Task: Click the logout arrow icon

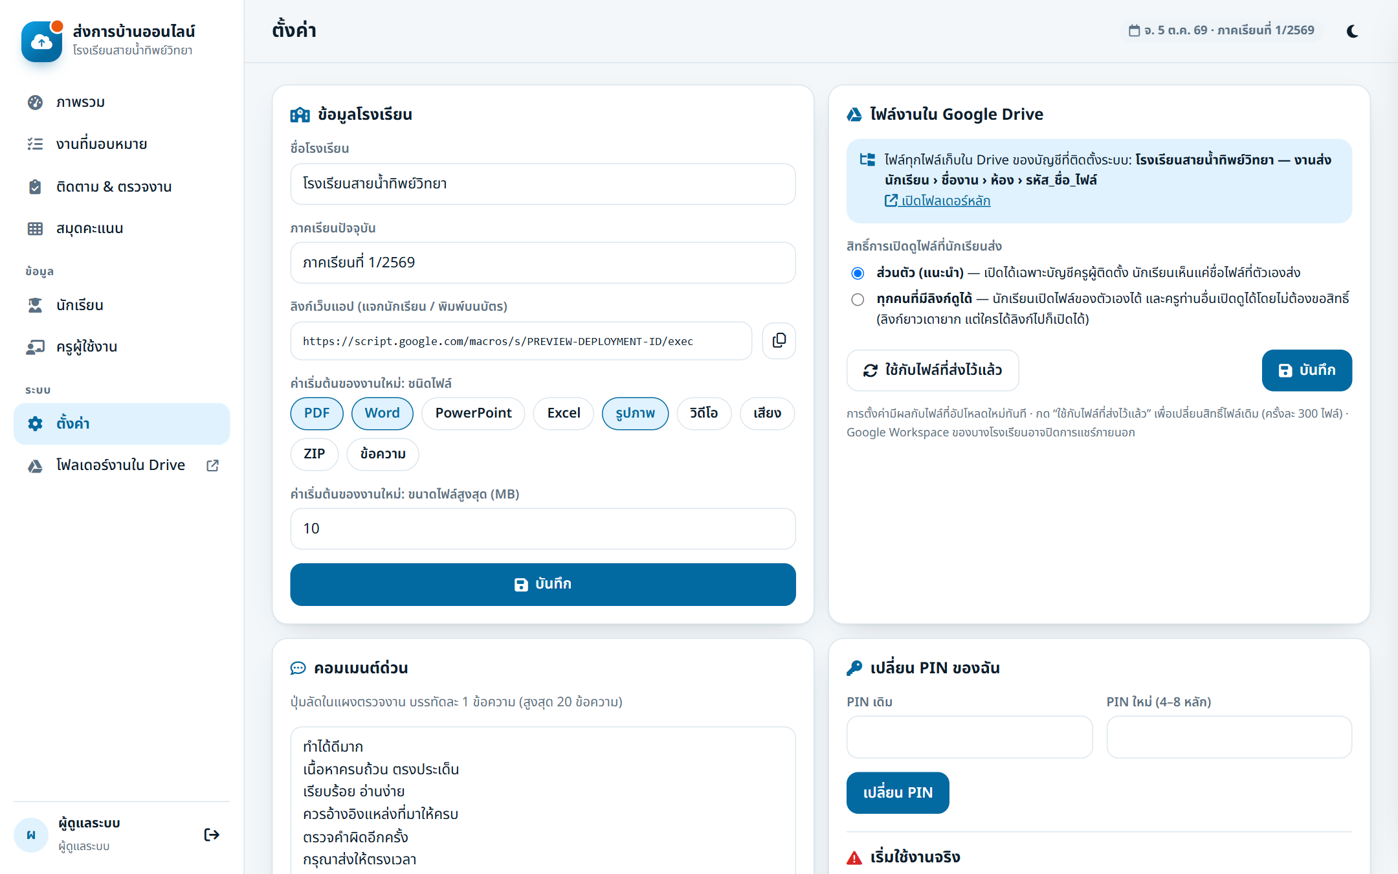Action: coord(211,835)
